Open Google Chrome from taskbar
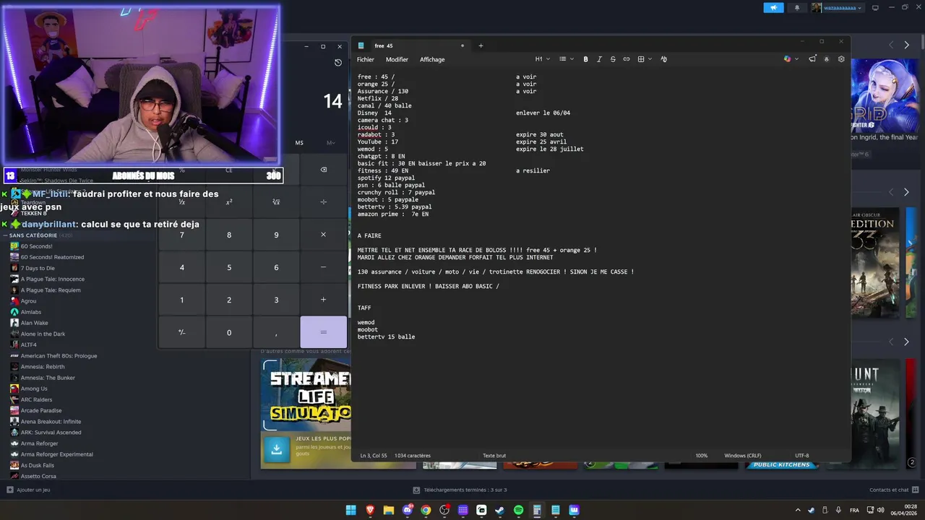Viewport: 925px width, 520px height. click(x=426, y=510)
